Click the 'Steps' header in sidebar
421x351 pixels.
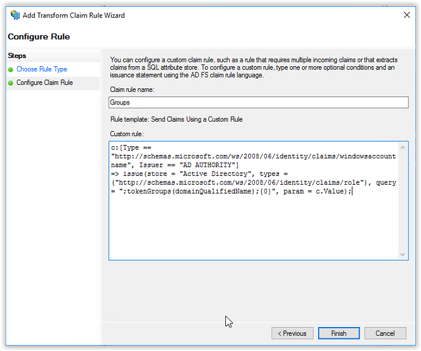coord(17,55)
